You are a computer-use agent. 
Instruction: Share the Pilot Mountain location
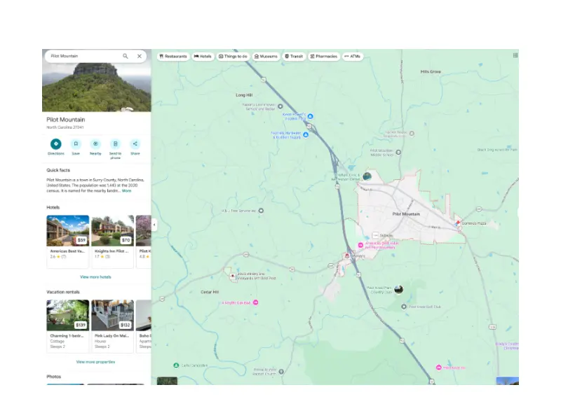pos(135,144)
